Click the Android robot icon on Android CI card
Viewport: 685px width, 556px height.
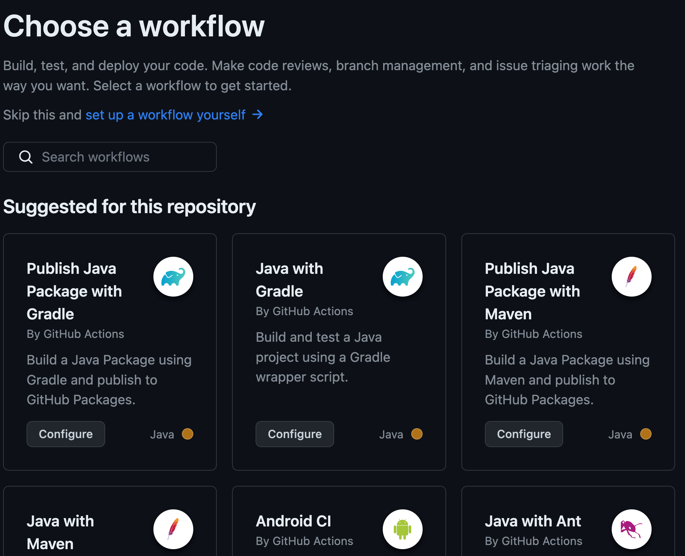click(x=402, y=529)
